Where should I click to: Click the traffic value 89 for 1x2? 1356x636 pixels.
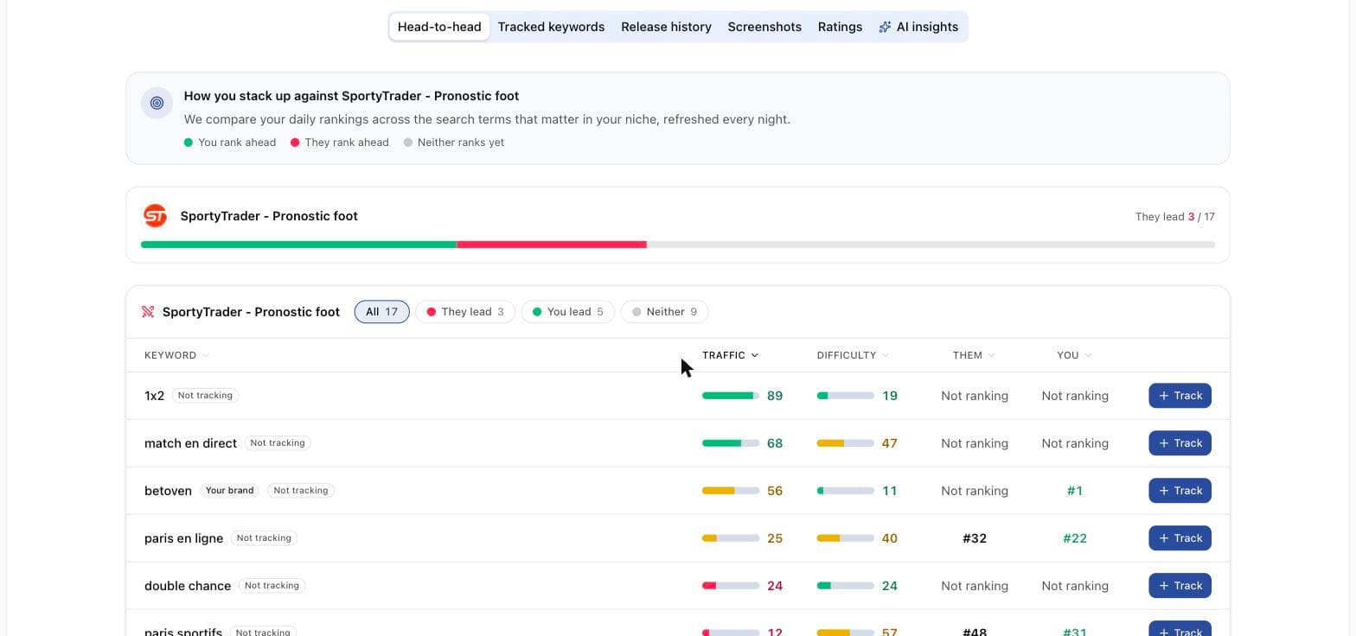tap(775, 396)
